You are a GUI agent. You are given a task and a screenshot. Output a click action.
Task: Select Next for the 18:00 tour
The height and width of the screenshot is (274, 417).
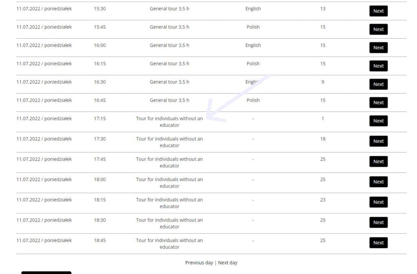378,182
